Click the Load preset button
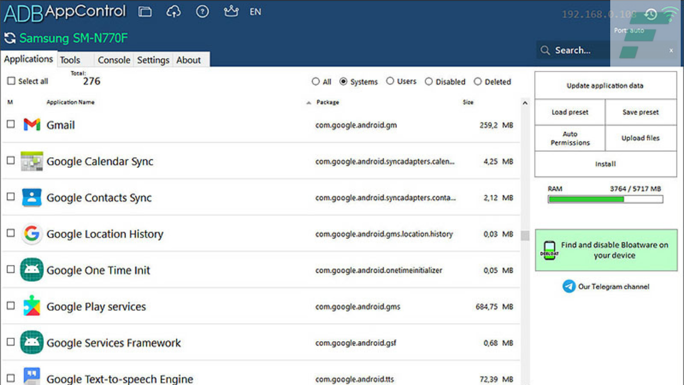 [x=570, y=112]
